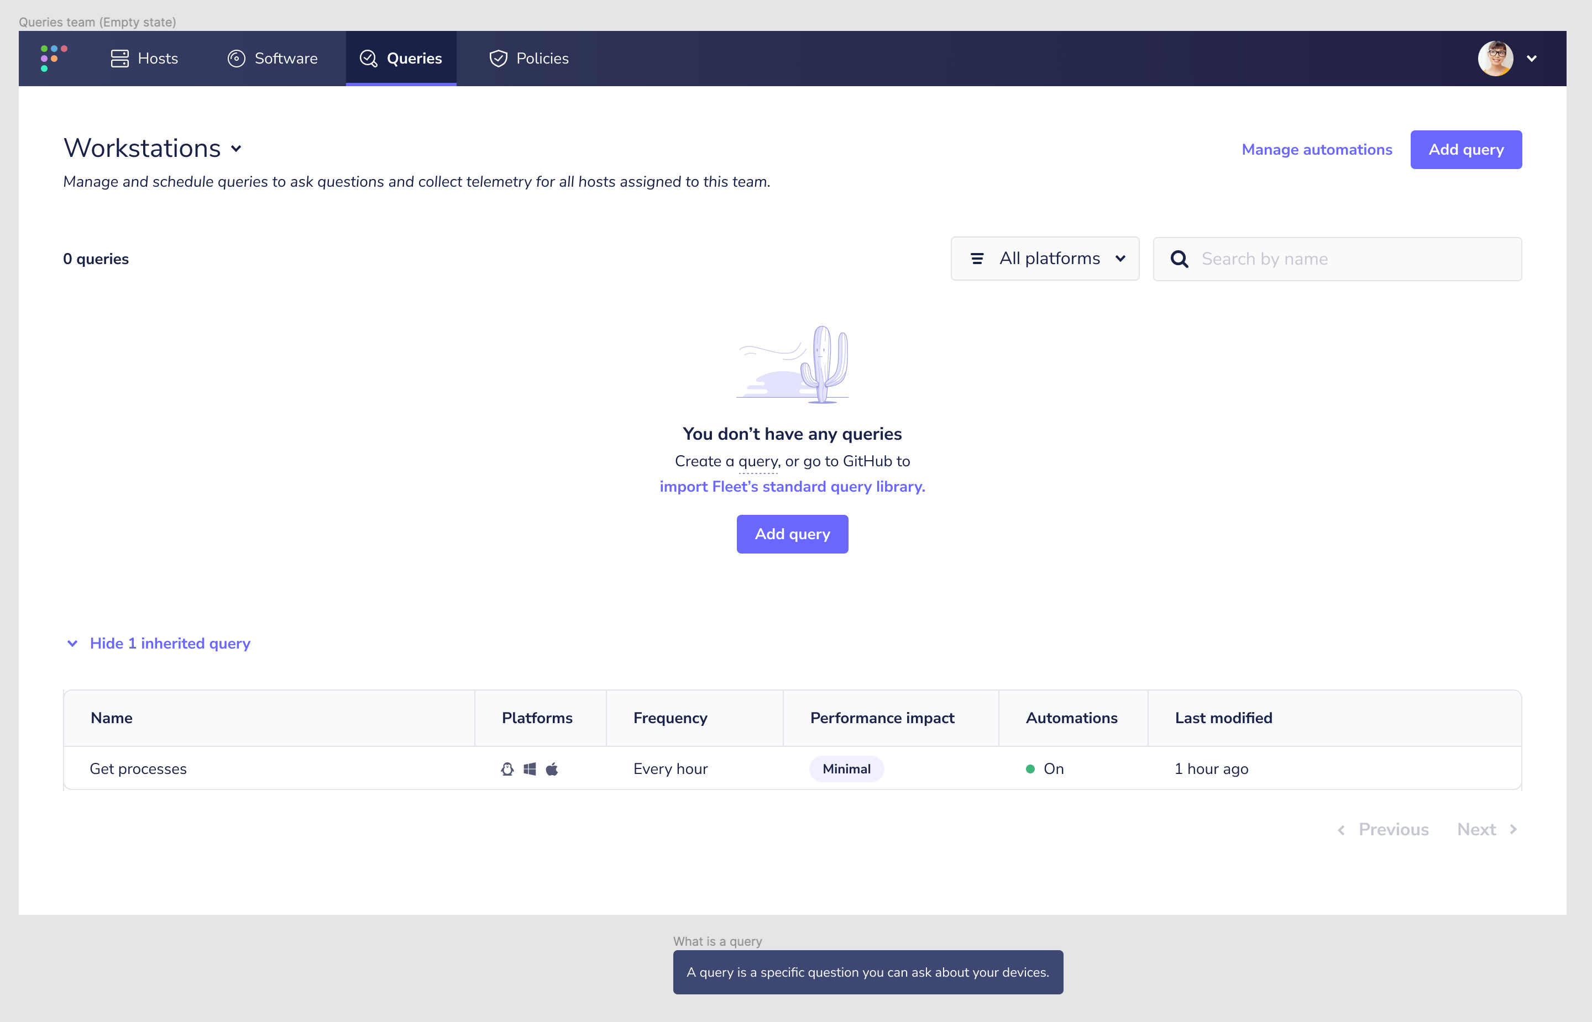Click the Linux penguin platform icon
Viewport: 1592px width, 1022px height.
click(507, 768)
